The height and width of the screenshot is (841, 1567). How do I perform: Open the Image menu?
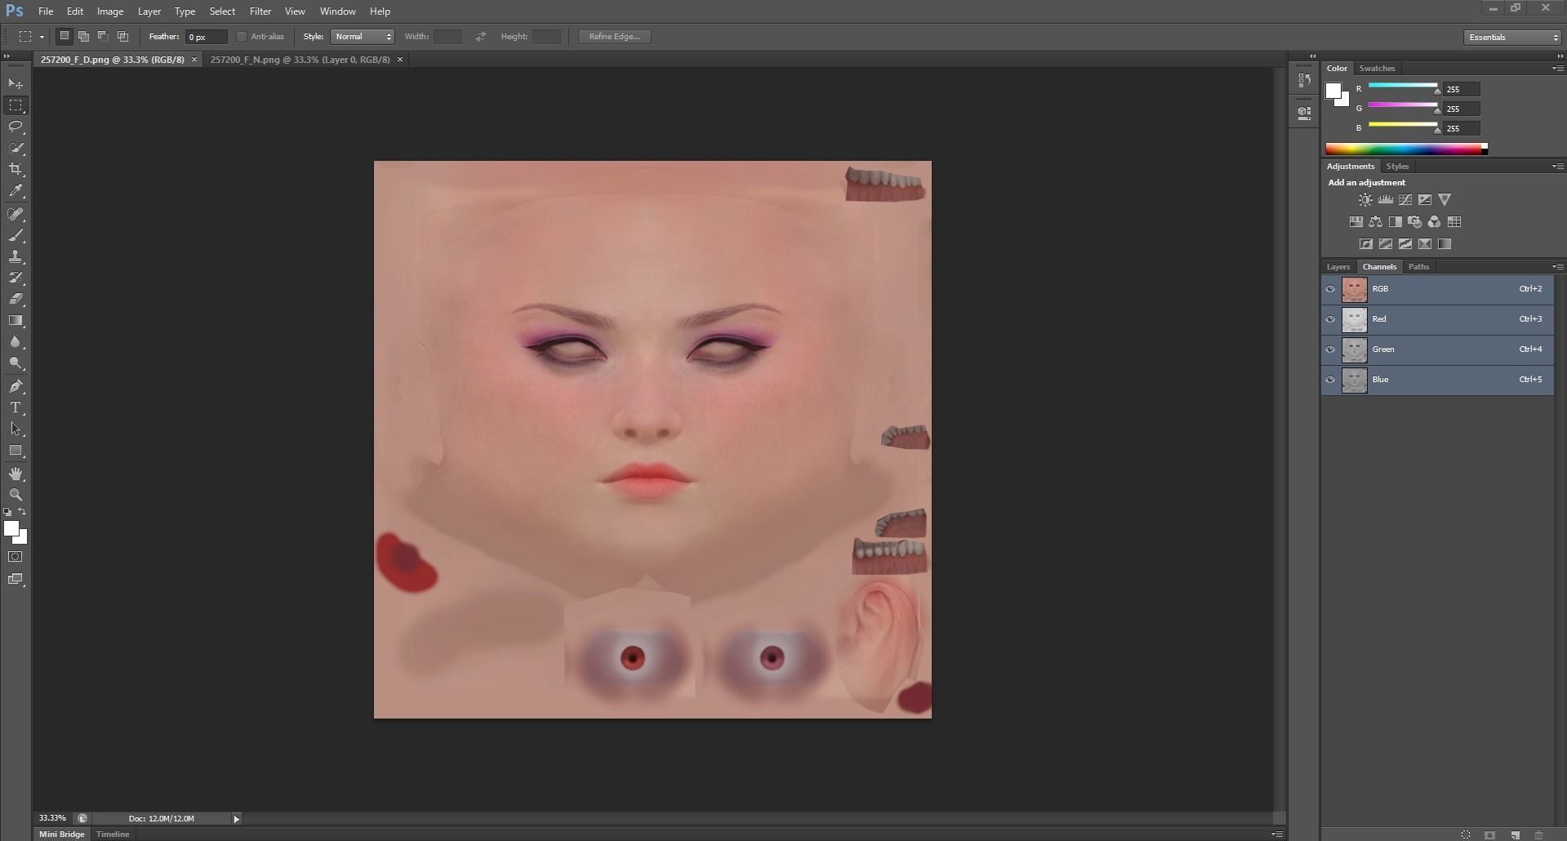110,11
